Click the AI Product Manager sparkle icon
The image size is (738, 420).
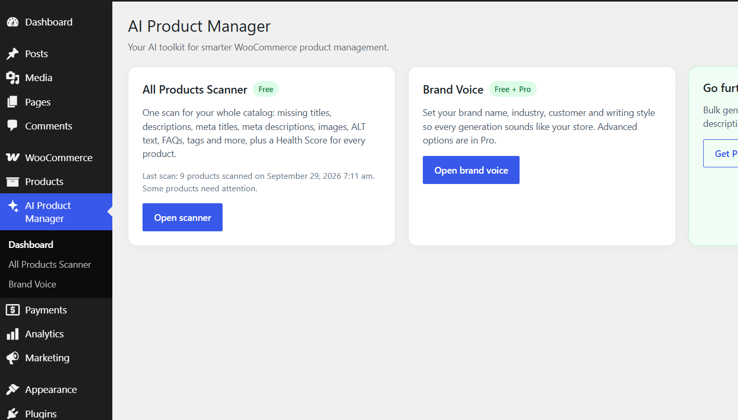(13, 206)
